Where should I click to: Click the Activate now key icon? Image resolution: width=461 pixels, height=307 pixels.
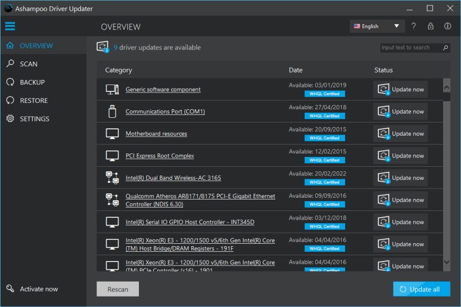pos(10,289)
